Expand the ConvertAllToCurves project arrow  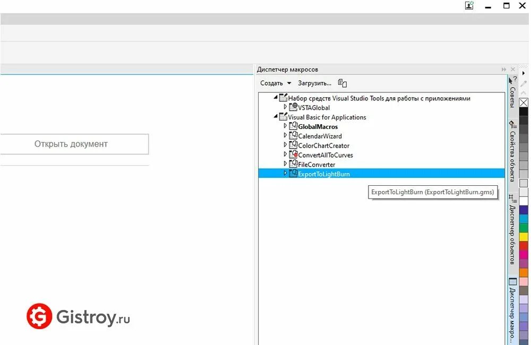point(285,154)
